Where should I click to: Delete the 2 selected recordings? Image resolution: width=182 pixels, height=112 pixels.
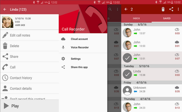163,9
